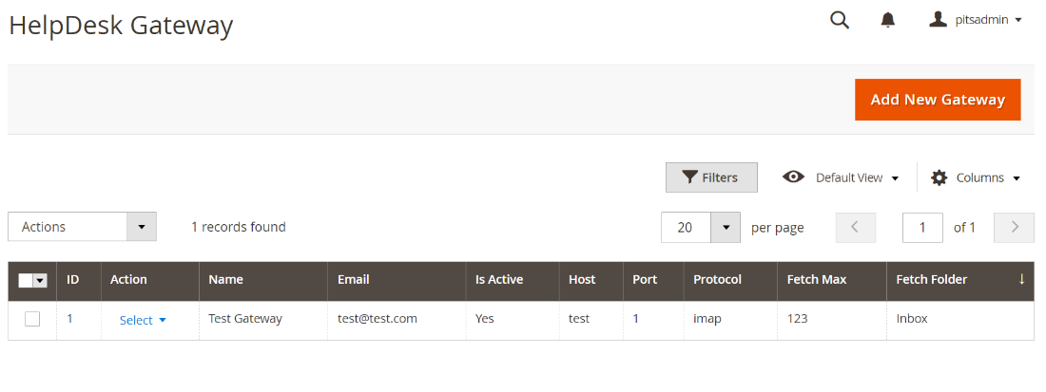Screen dimensions: 1046x392
Task: Open the notifications bell
Action: (x=888, y=20)
